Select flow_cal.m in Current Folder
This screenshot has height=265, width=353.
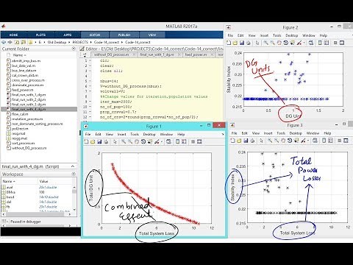click(20, 114)
